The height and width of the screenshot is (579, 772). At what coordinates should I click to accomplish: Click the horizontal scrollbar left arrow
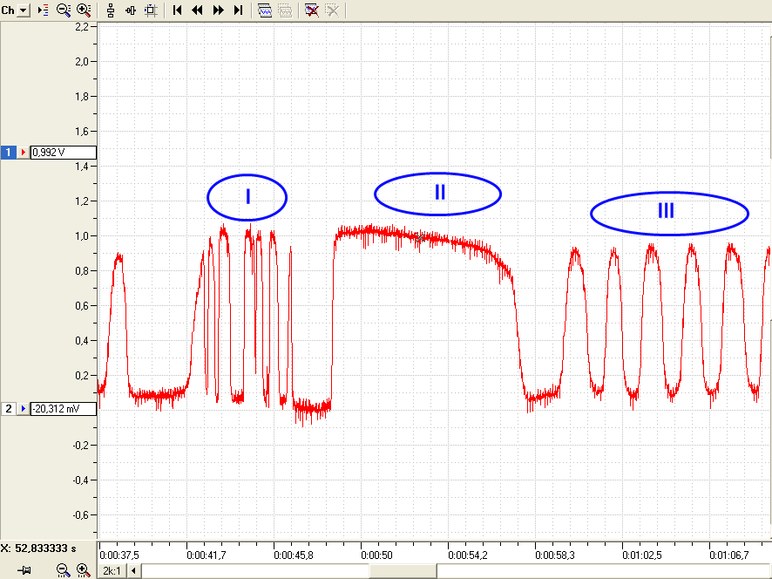(133, 571)
